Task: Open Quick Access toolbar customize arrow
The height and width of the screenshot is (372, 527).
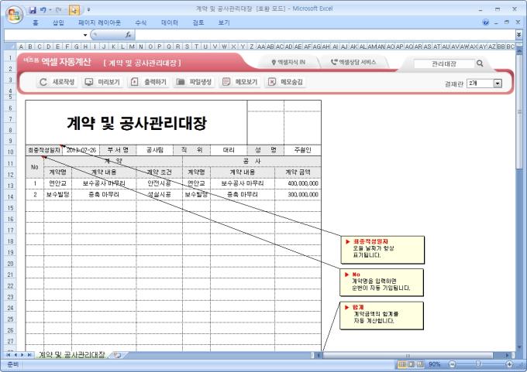Action: point(88,10)
